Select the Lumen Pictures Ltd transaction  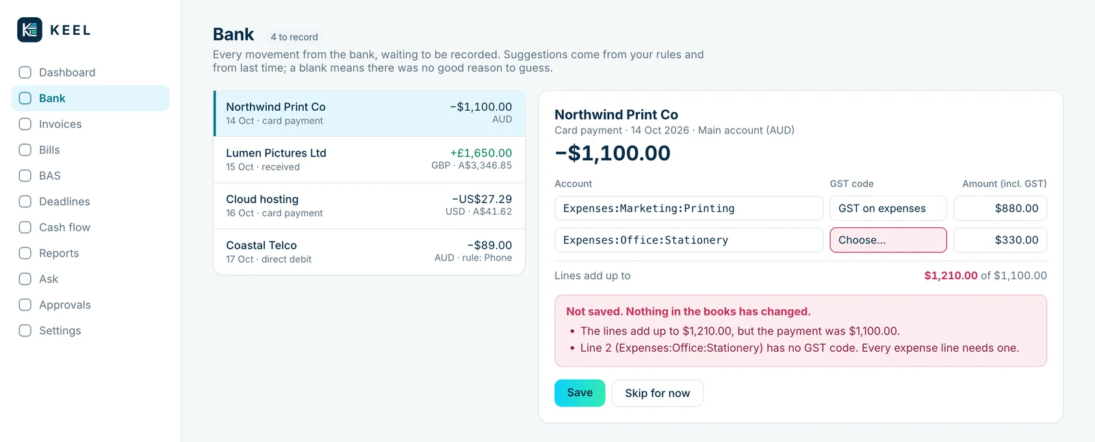[370, 159]
